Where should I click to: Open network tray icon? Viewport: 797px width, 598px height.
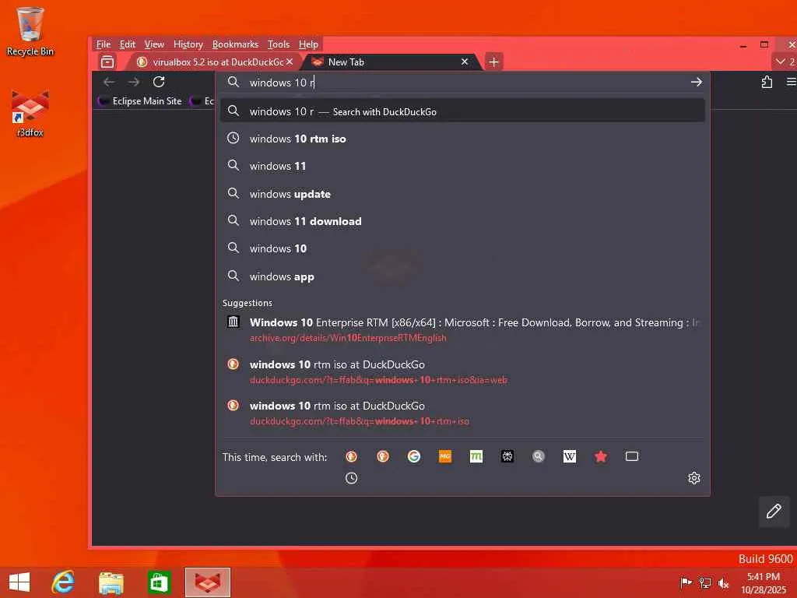[705, 582]
